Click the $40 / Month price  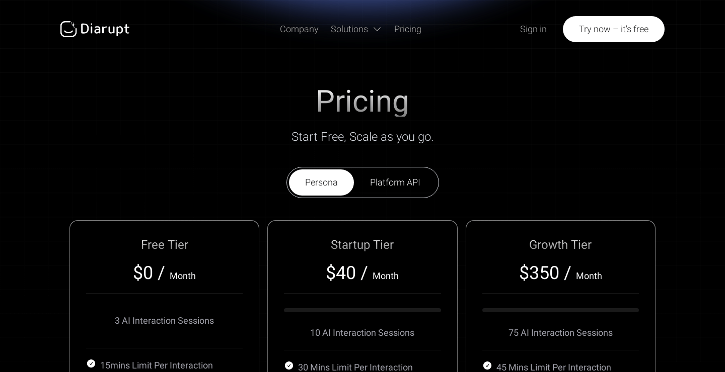[362, 273]
